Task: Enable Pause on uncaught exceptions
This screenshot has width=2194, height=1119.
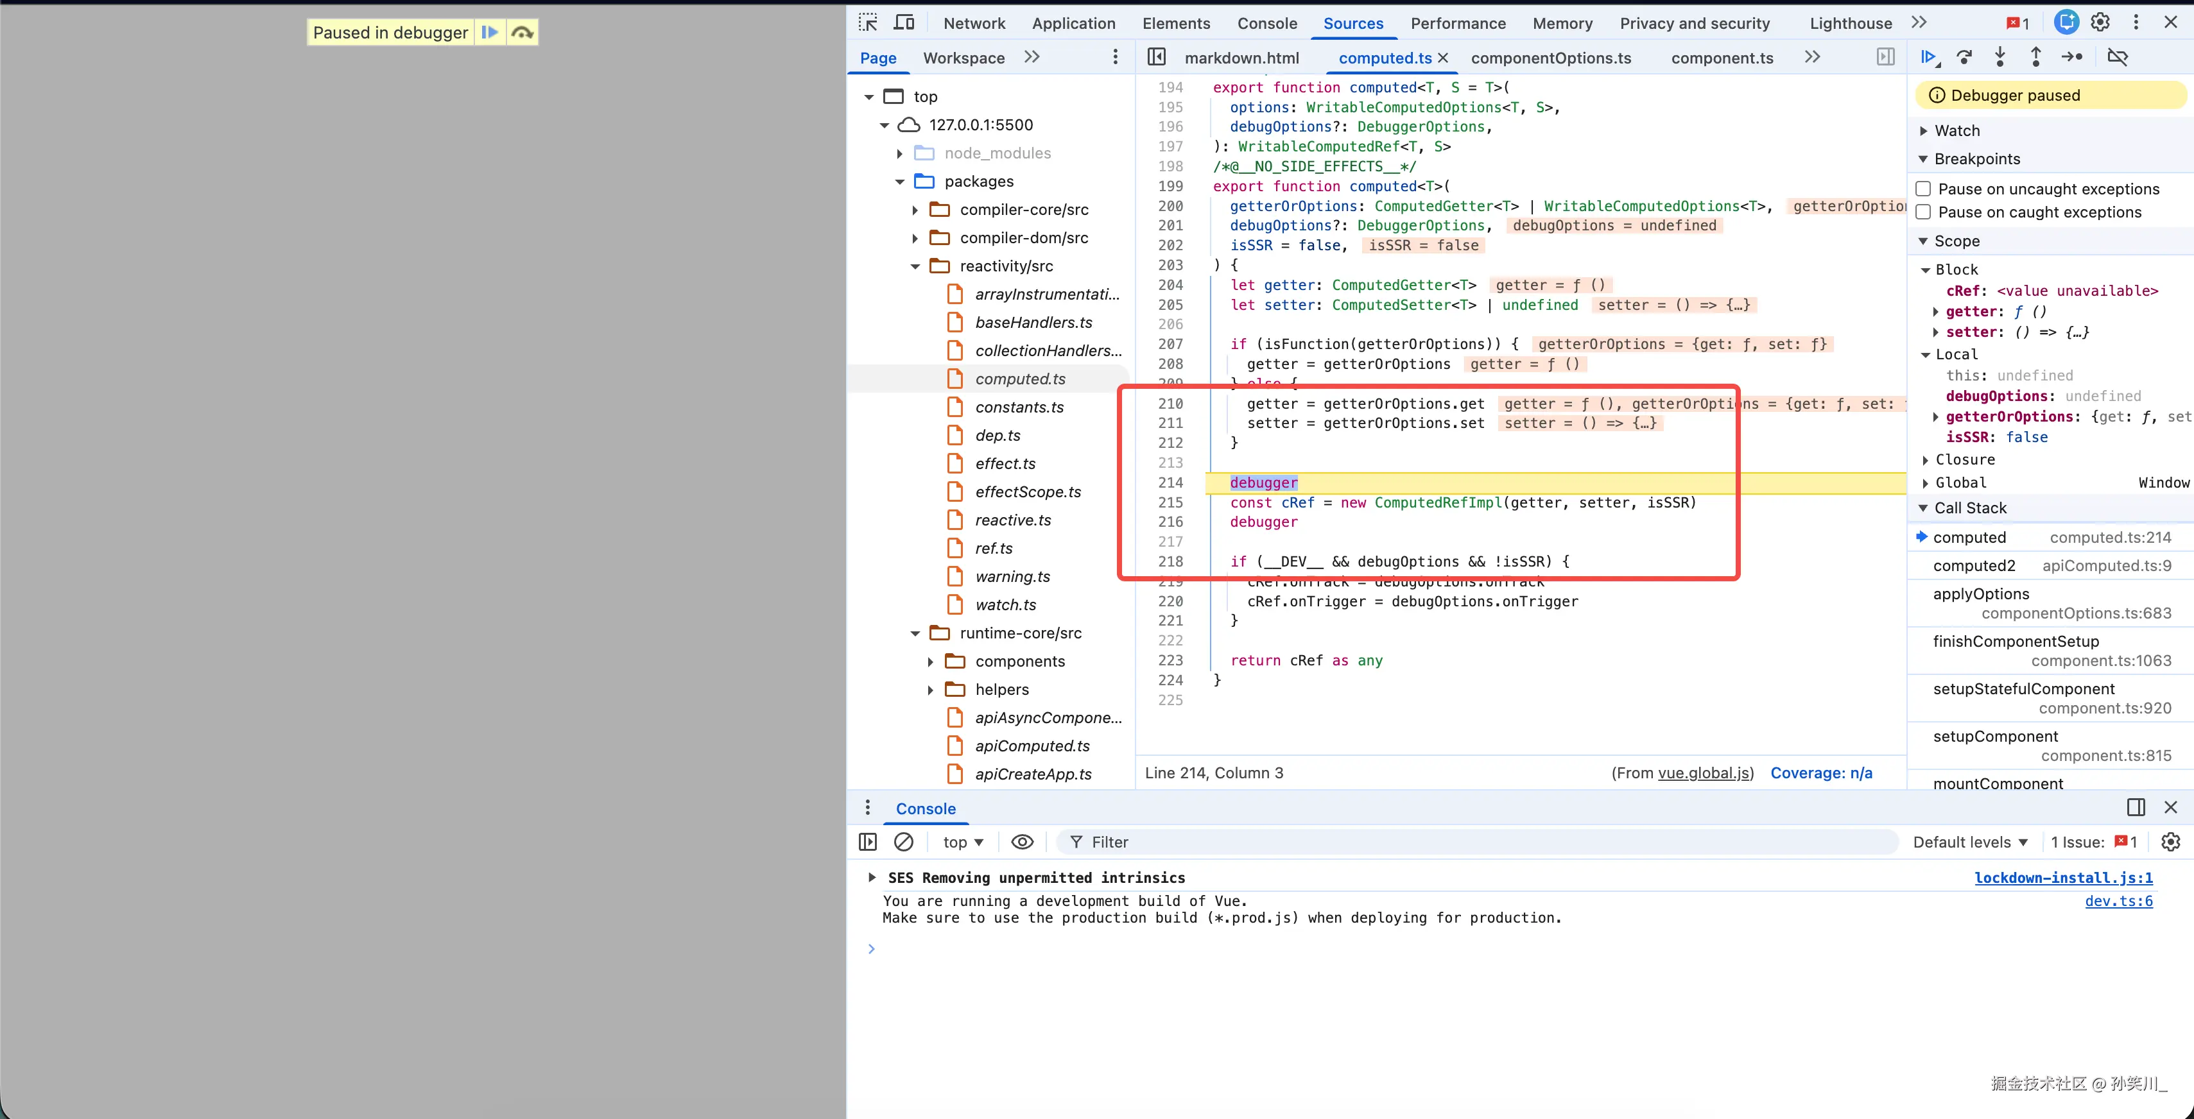Action: click(x=1923, y=189)
